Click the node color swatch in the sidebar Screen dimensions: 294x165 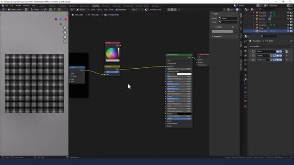(222, 32)
